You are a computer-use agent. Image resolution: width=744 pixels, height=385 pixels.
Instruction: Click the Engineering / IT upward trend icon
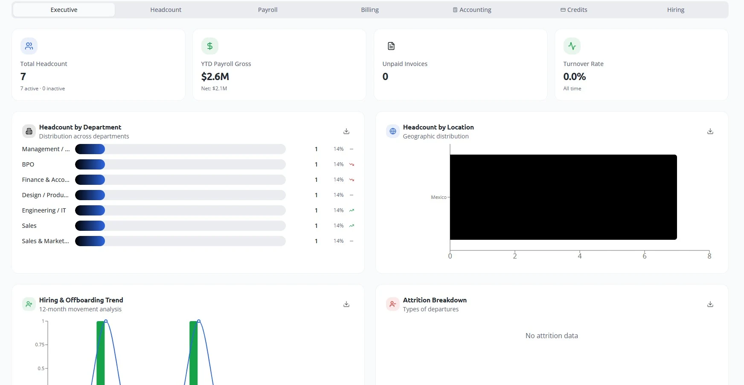point(352,210)
